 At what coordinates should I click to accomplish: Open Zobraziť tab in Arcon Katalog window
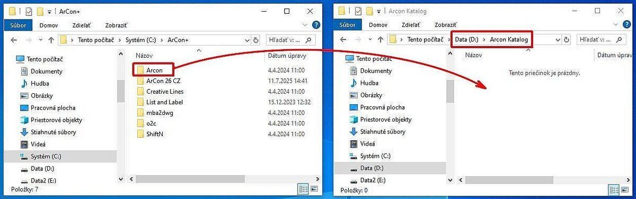[x=445, y=24]
